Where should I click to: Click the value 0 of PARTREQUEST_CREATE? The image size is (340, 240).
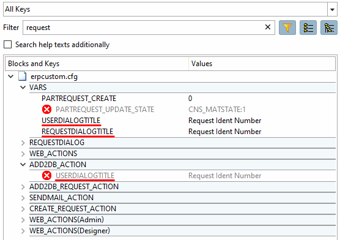[x=190, y=99]
